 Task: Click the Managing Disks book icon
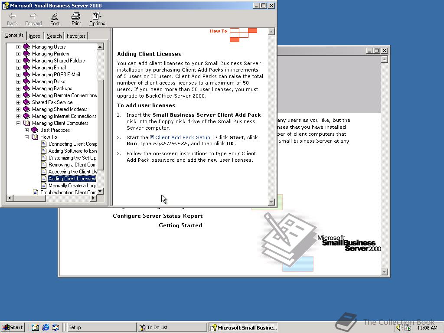pos(26,81)
